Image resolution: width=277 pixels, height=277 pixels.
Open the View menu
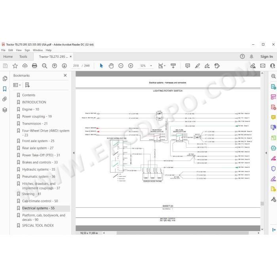19,50
